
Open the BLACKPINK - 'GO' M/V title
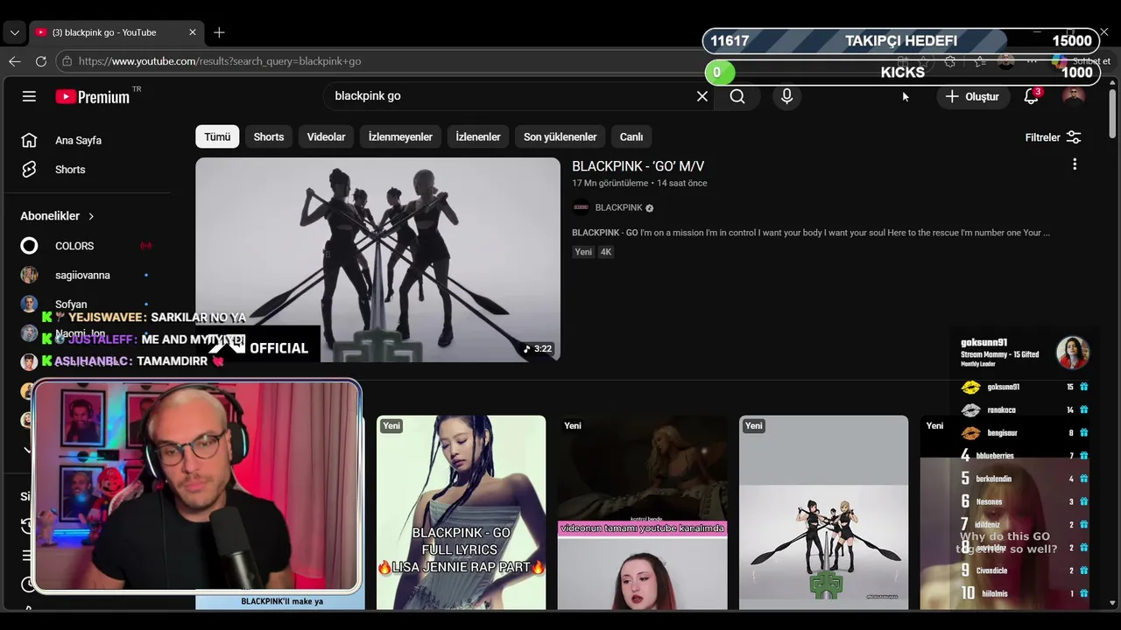(x=638, y=166)
